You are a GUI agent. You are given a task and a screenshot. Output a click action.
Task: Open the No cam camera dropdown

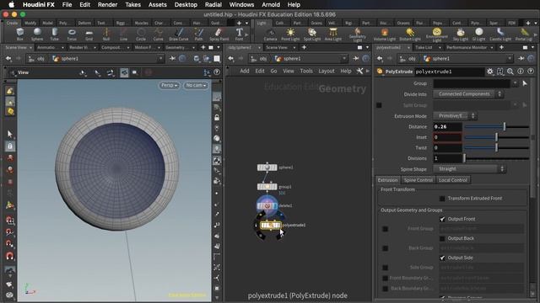(x=196, y=85)
